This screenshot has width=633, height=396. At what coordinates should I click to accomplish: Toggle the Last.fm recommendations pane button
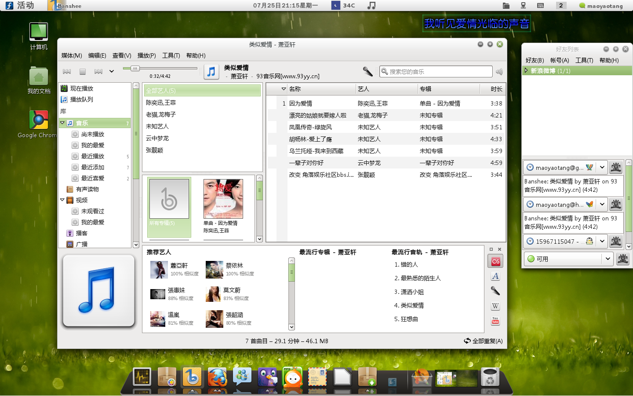point(495,261)
